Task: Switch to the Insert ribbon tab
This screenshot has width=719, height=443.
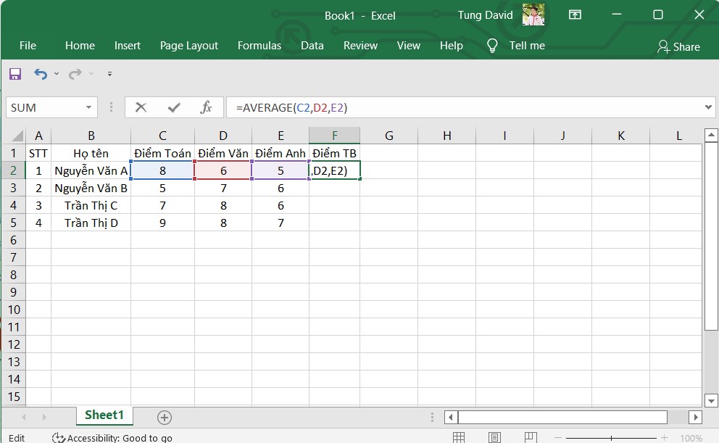Action: (128, 46)
